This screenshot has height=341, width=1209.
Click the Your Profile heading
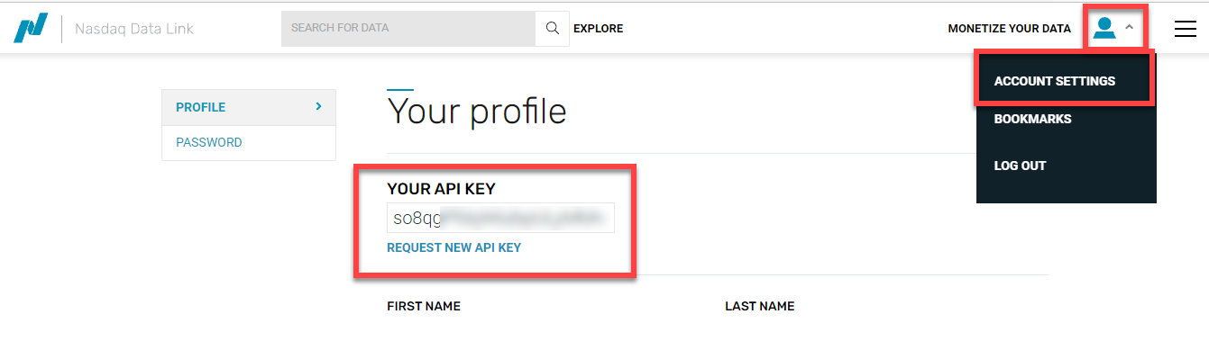(476, 112)
